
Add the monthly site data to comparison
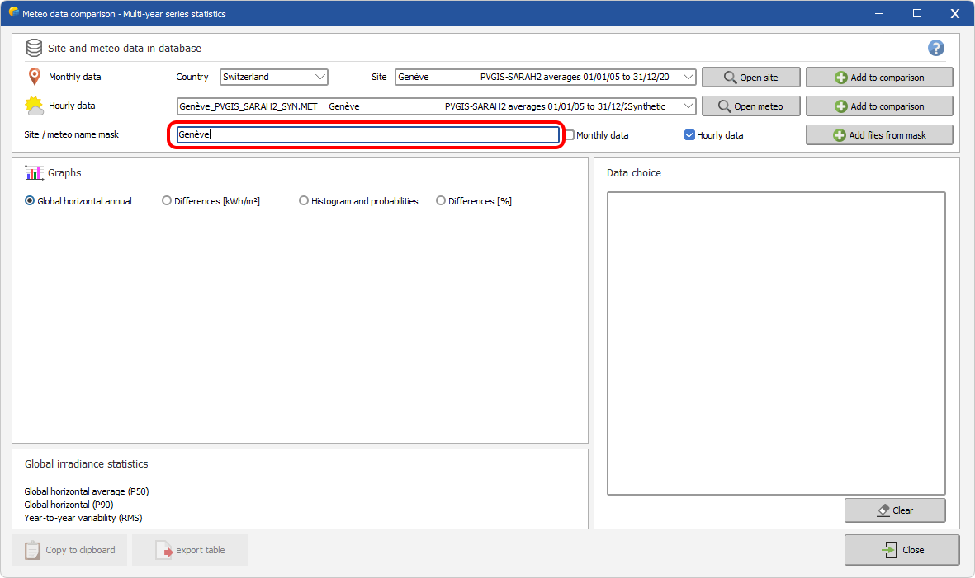(x=879, y=77)
